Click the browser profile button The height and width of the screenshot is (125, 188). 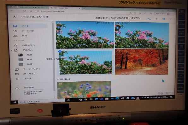click(162, 14)
